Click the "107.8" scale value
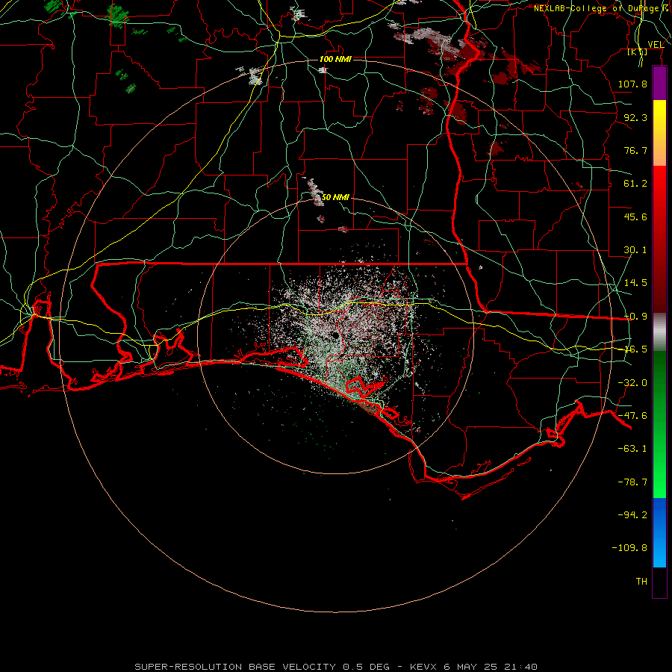This screenshot has height=672, width=672. (x=632, y=84)
